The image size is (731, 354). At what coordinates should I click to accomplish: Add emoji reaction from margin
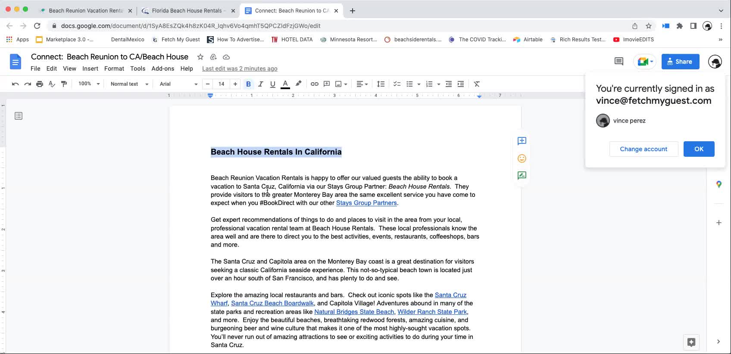522,158
